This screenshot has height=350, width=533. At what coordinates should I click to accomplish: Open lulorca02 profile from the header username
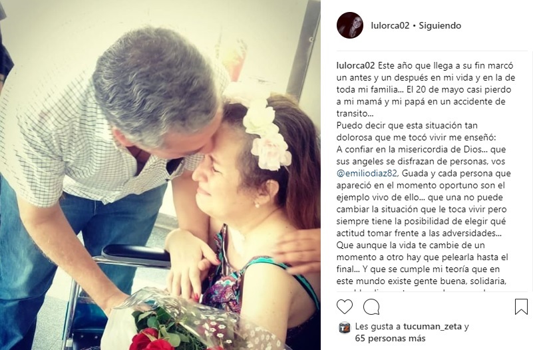[390, 25]
